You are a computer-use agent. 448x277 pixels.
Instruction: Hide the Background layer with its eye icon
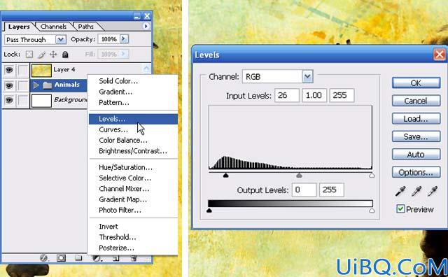click(x=9, y=100)
